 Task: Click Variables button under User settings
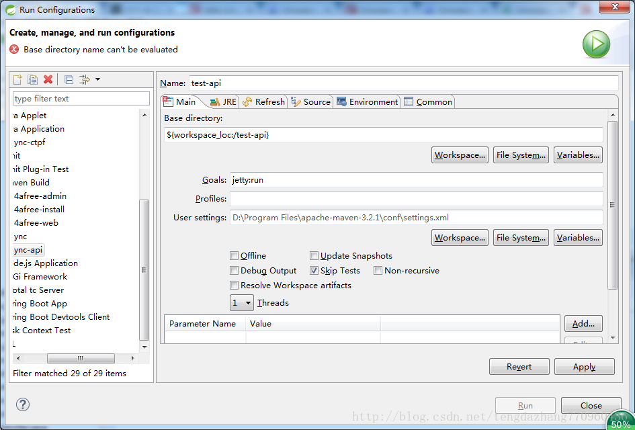click(578, 238)
